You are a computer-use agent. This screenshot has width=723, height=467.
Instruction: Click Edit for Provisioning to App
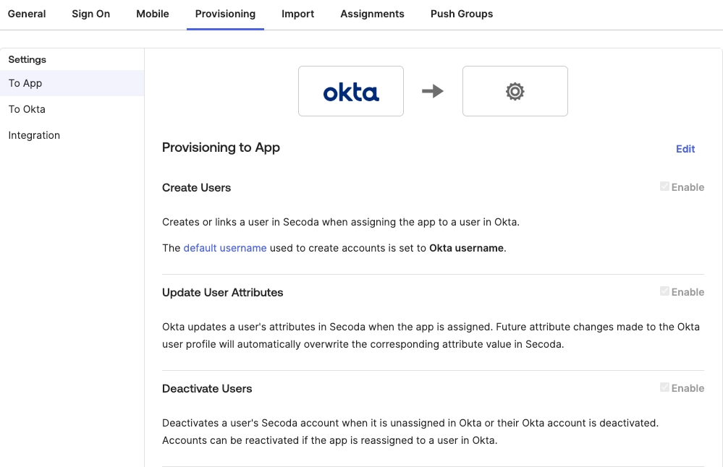pyautogui.click(x=685, y=149)
